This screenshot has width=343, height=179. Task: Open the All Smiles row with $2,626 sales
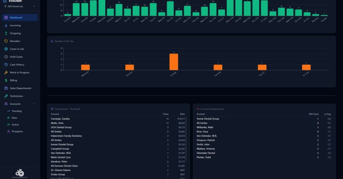click(118, 140)
